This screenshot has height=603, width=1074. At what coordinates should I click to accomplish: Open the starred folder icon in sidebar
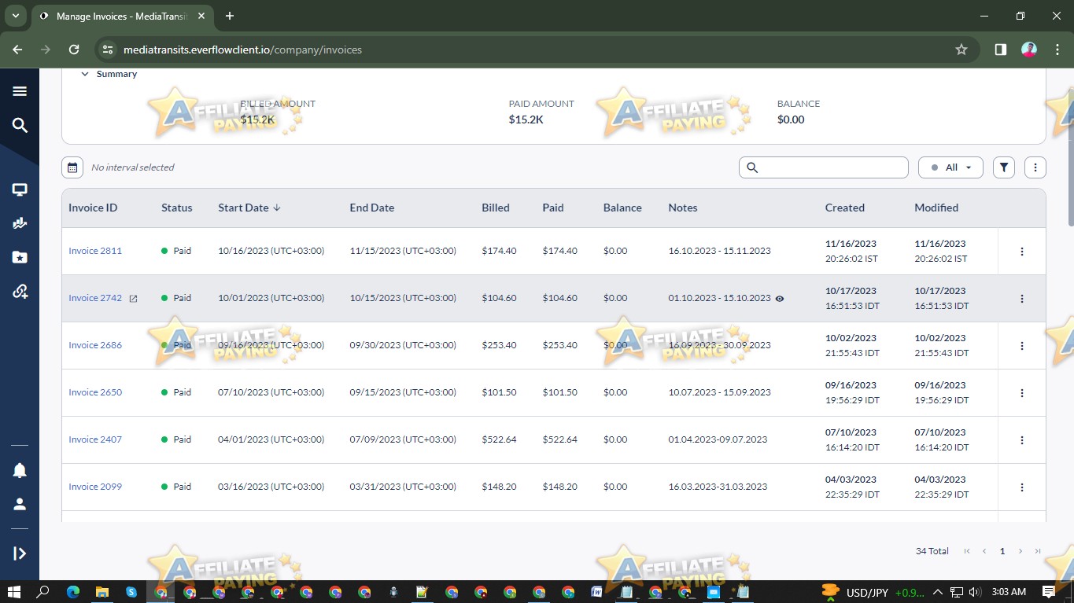click(x=20, y=257)
